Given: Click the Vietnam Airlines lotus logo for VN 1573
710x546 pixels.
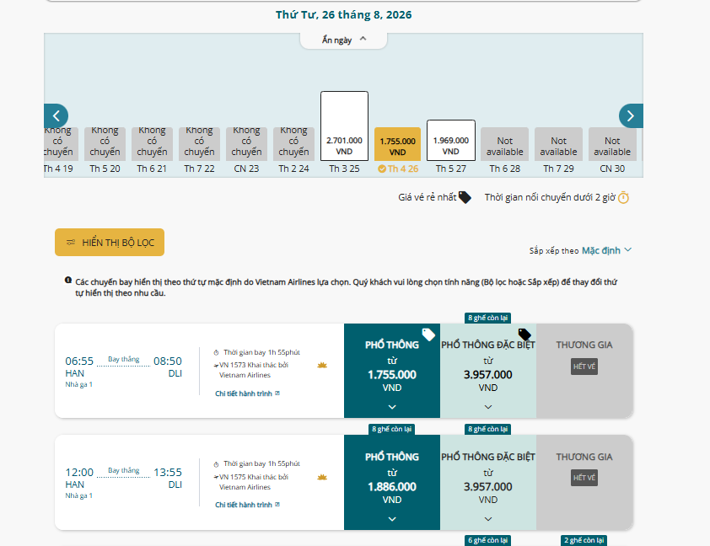Looking at the screenshot, I should click(322, 365).
